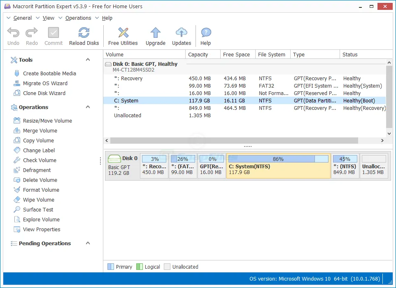This screenshot has height=288, width=396.
Task: Click the Wipe Volume eraser icon
Action: click(x=16, y=200)
